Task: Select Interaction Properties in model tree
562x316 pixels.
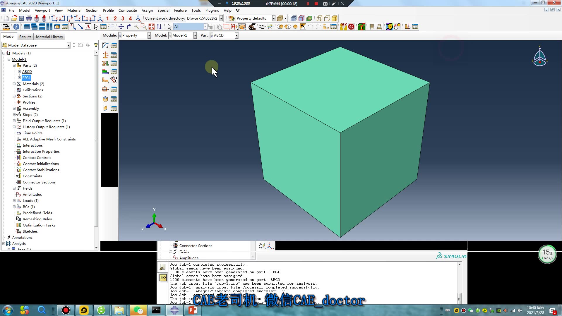Action: pyautogui.click(x=41, y=151)
